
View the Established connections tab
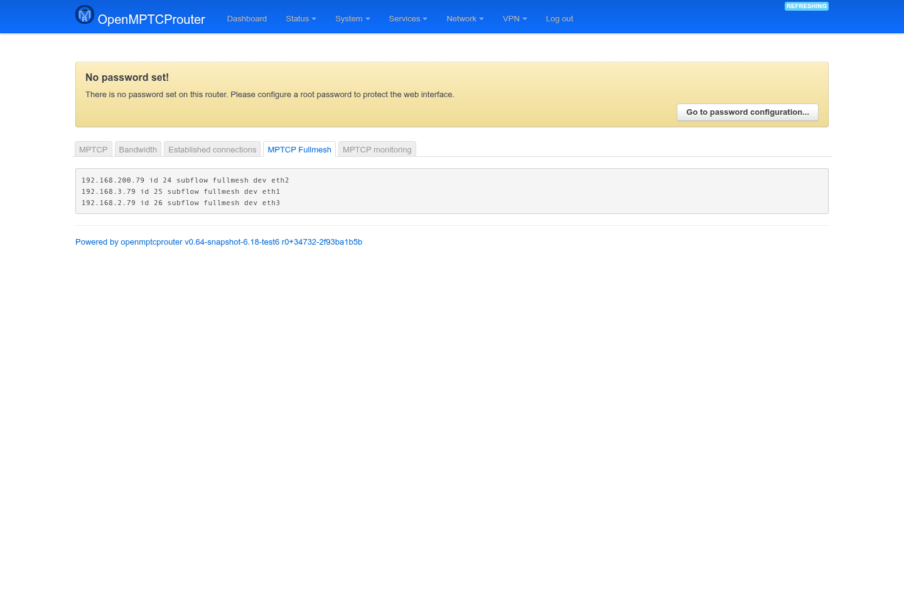click(x=212, y=149)
